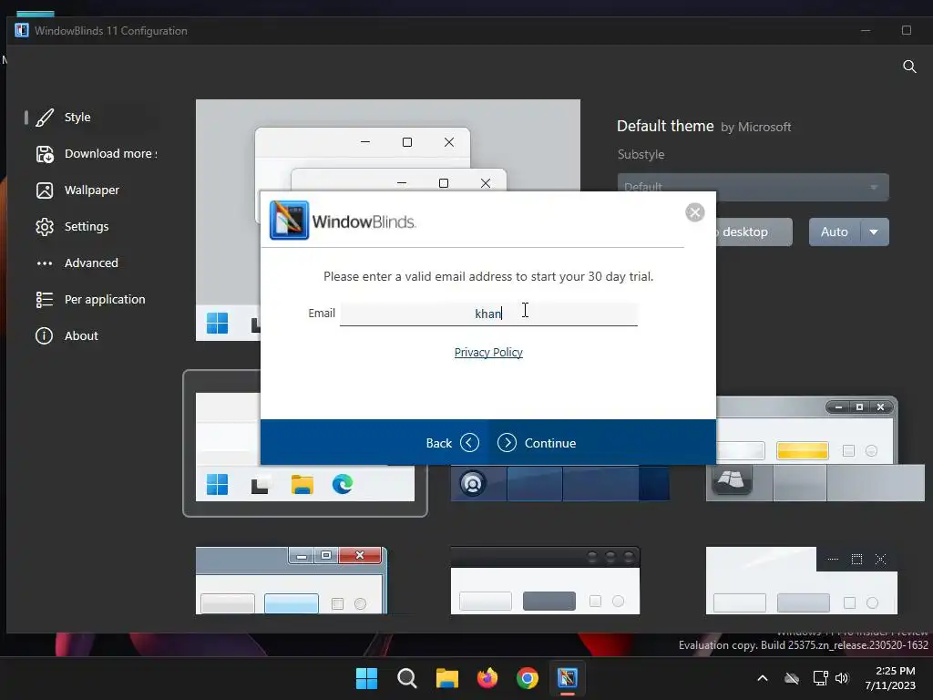Click the About info icon

44,335
